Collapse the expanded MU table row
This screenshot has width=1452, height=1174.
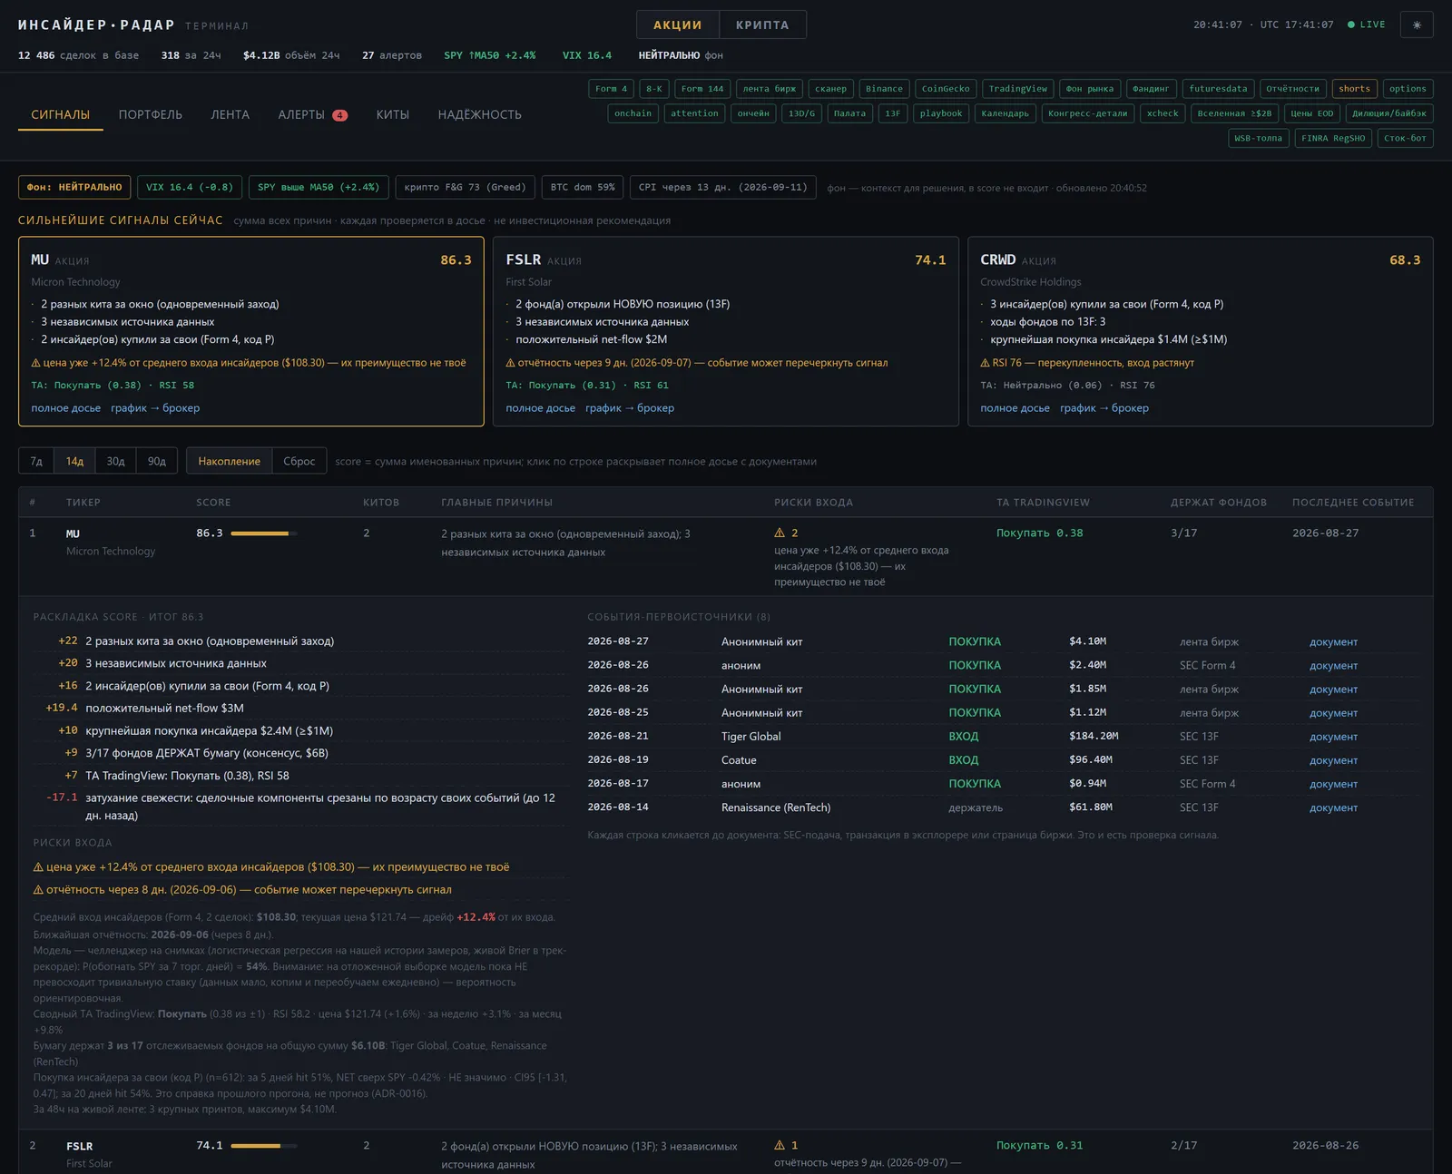point(725,556)
